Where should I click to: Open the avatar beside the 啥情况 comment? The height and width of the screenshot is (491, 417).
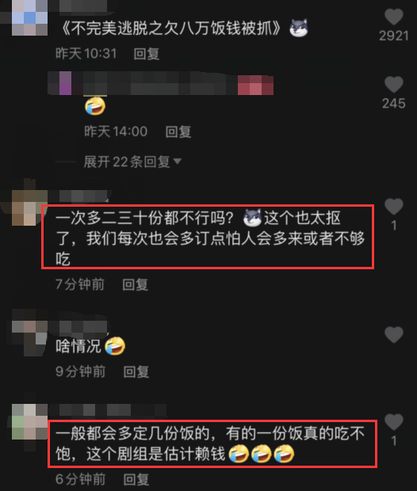(x=30, y=338)
